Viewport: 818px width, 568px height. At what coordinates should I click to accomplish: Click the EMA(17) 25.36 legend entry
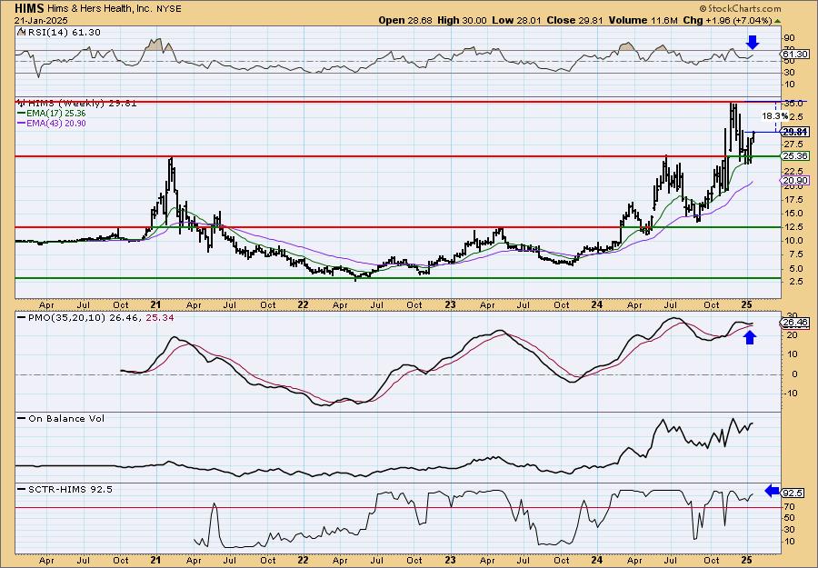pos(55,114)
